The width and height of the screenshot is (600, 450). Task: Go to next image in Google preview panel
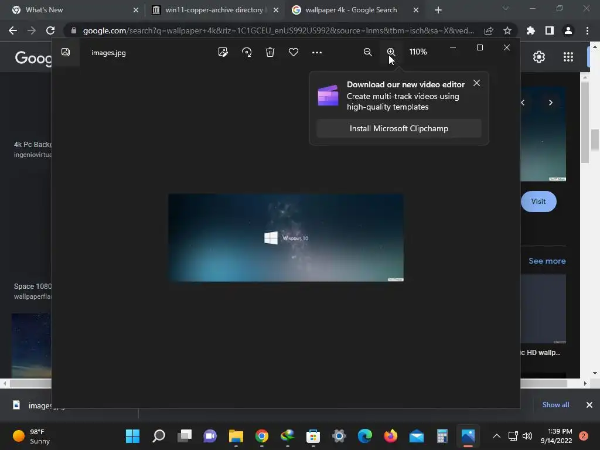(x=551, y=103)
